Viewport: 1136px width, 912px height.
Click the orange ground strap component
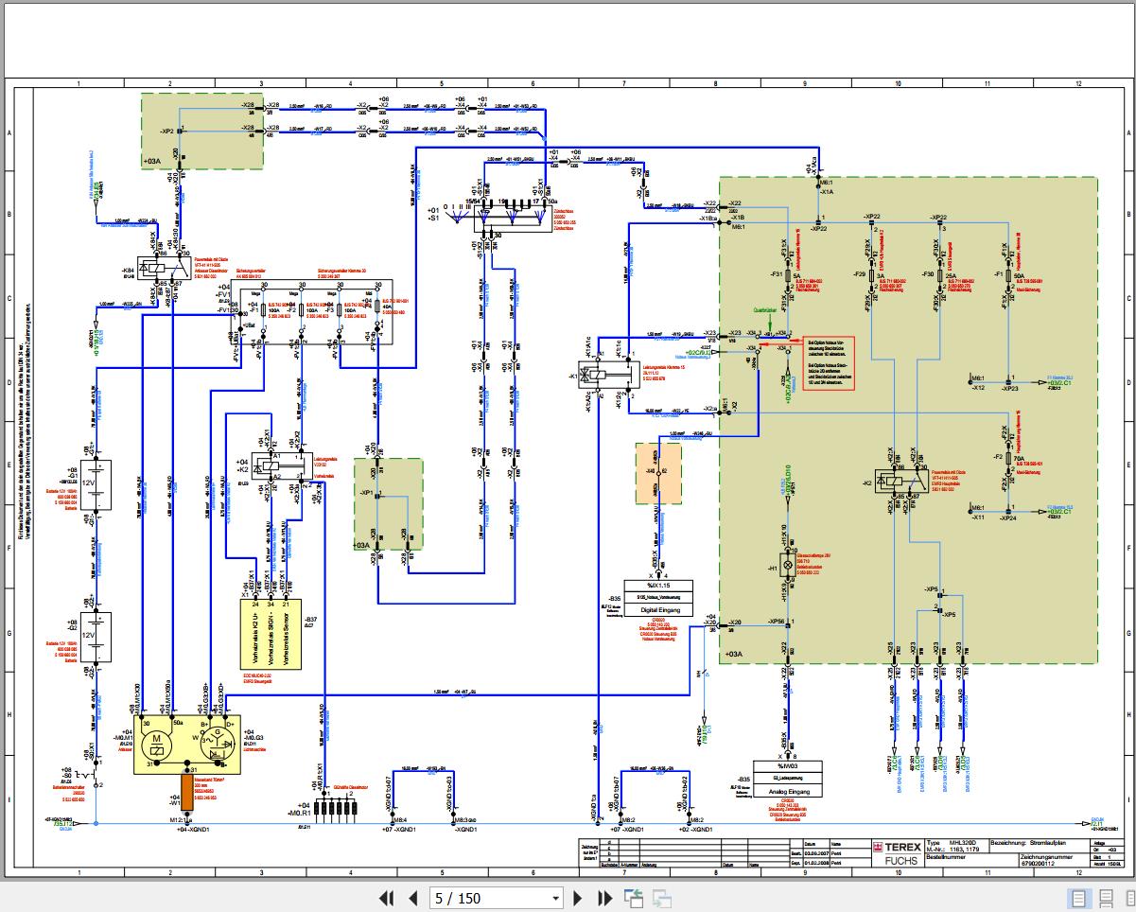187,792
